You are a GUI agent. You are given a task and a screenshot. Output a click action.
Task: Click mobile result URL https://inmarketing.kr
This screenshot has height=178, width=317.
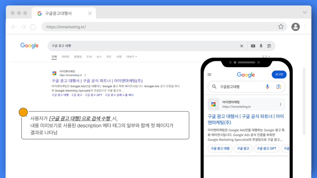pyautogui.click(x=237, y=107)
